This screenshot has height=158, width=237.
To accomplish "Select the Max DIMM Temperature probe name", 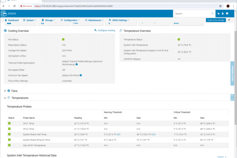I will [34, 145].
